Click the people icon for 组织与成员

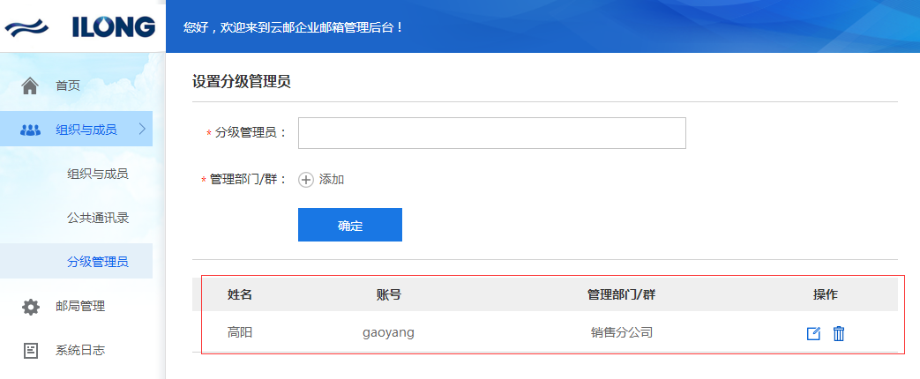point(30,130)
